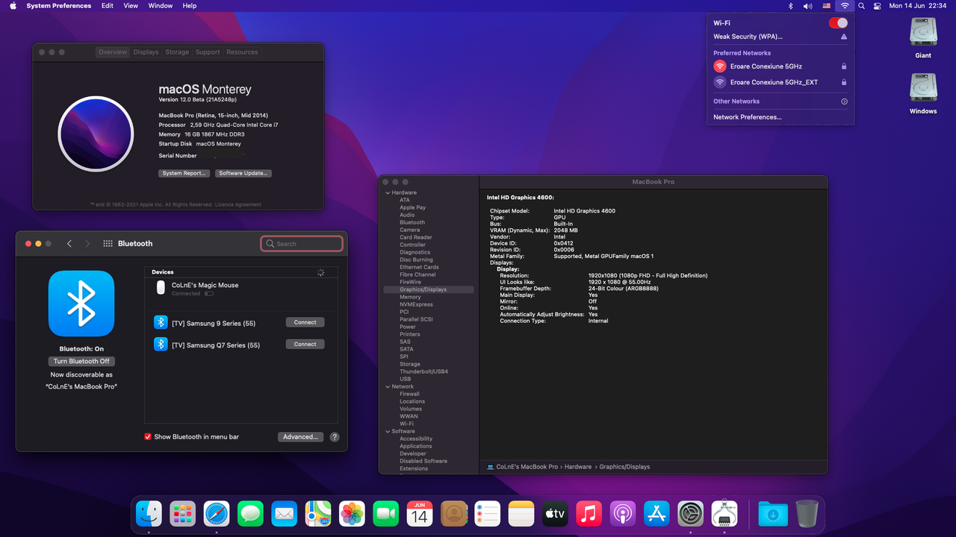Screen dimensions: 956x537
Task: Open Trash in the dock
Action: point(807,513)
